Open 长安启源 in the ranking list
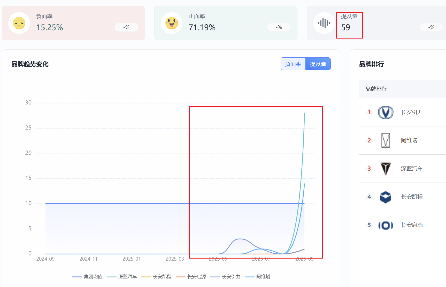The image size is (446, 287). click(x=412, y=225)
